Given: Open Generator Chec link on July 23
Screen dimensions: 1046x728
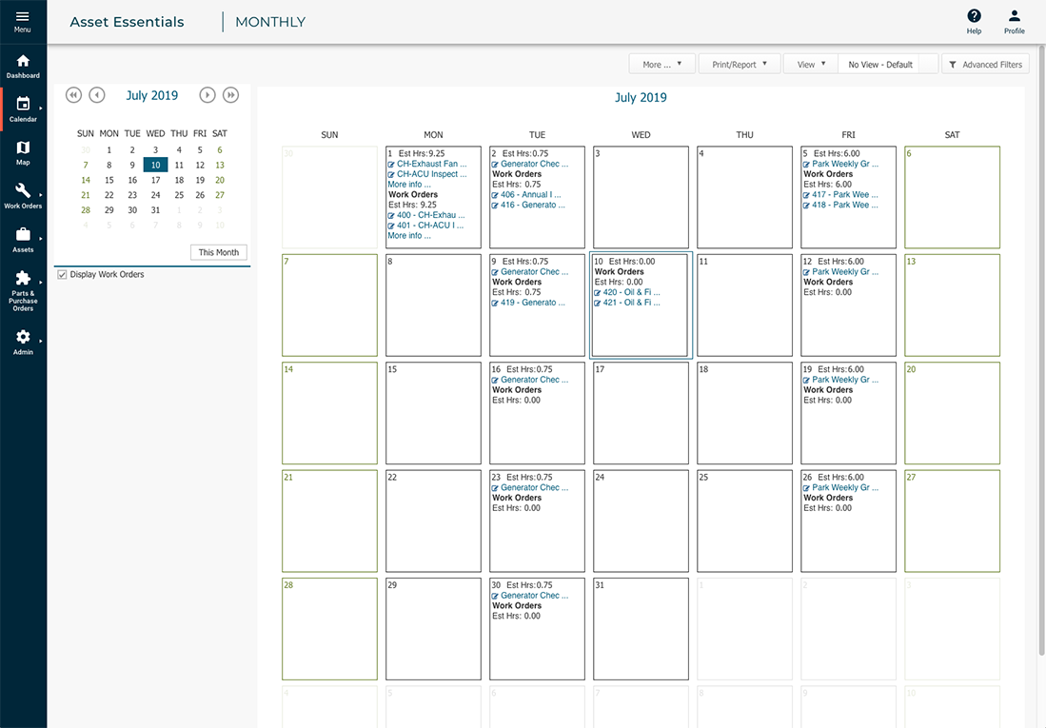Looking at the screenshot, I should [534, 488].
